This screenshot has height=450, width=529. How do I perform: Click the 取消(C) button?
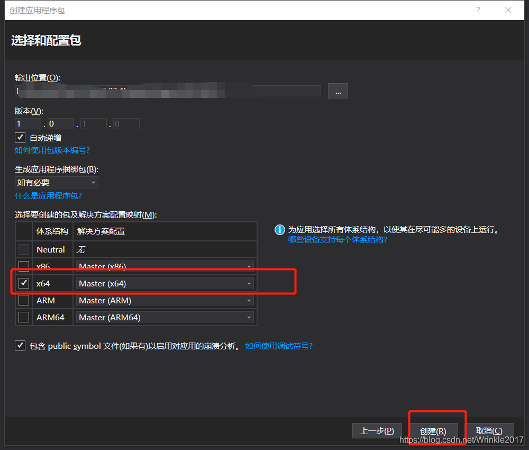pyautogui.click(x=489, y=431)
